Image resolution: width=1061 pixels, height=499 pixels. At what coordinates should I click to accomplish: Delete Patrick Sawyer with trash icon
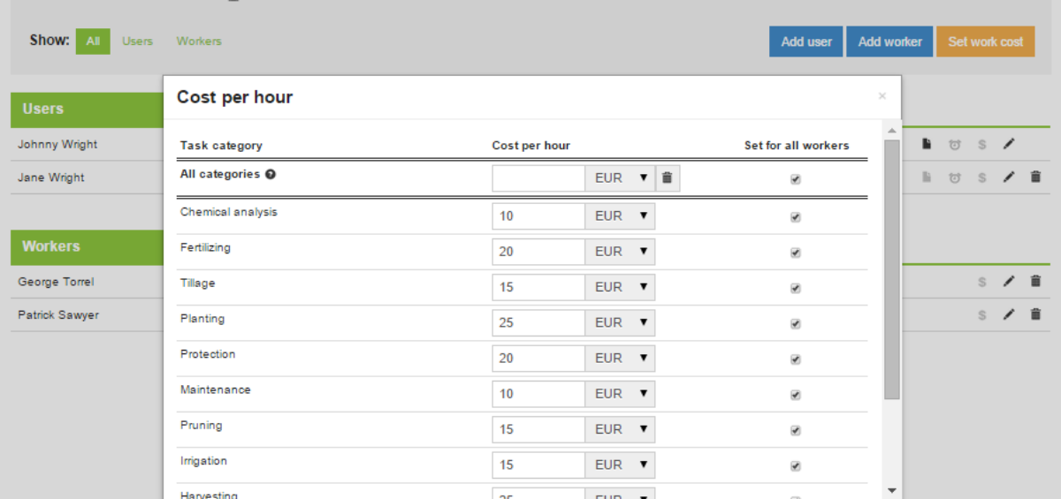[x=1036, y=314]
